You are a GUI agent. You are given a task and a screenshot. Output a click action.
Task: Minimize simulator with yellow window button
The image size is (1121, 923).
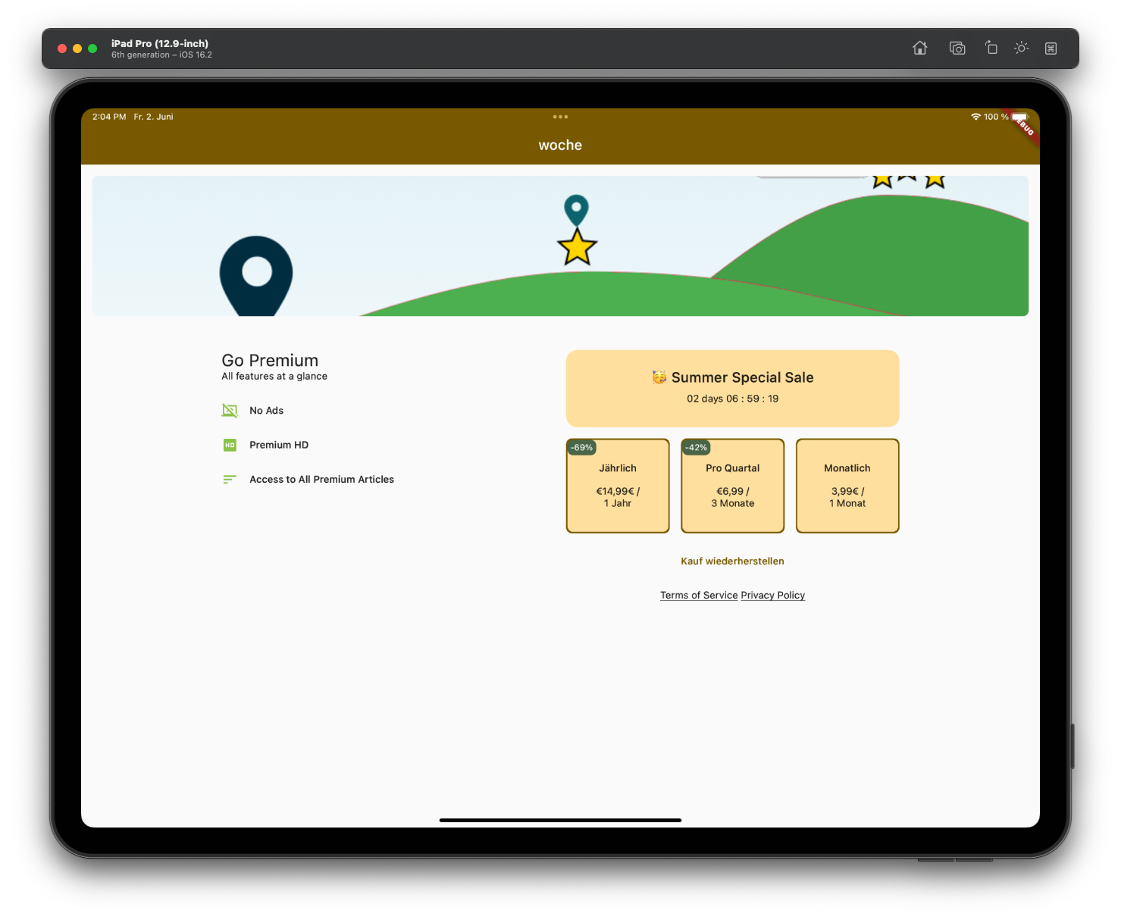(x=77, y=48)
